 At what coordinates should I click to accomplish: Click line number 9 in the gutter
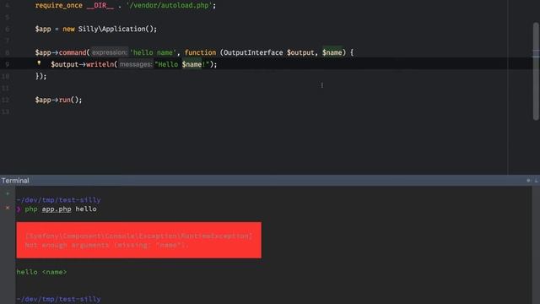pyautogui.click(x=8, y=64)
